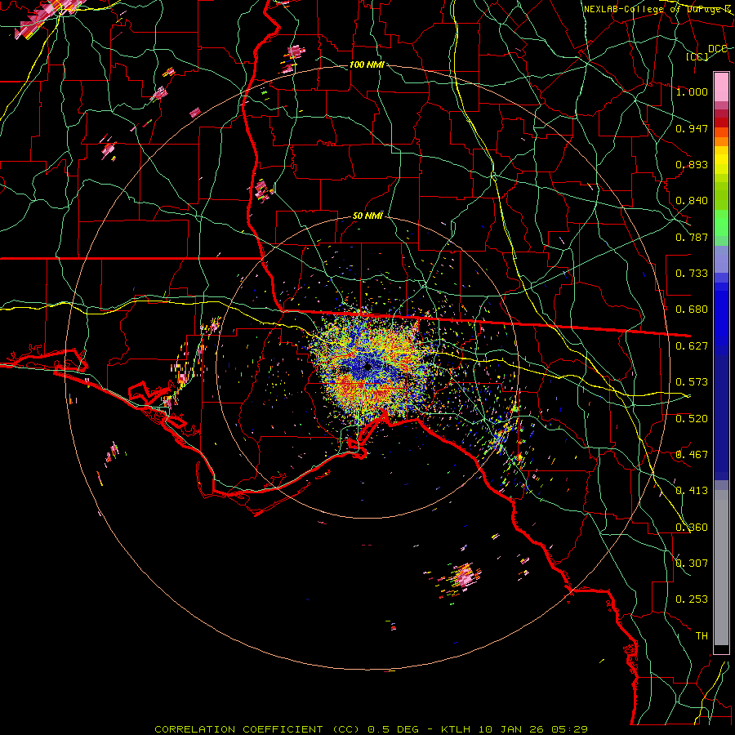Click the black radar site dot at map center

[x=367, y=367]
